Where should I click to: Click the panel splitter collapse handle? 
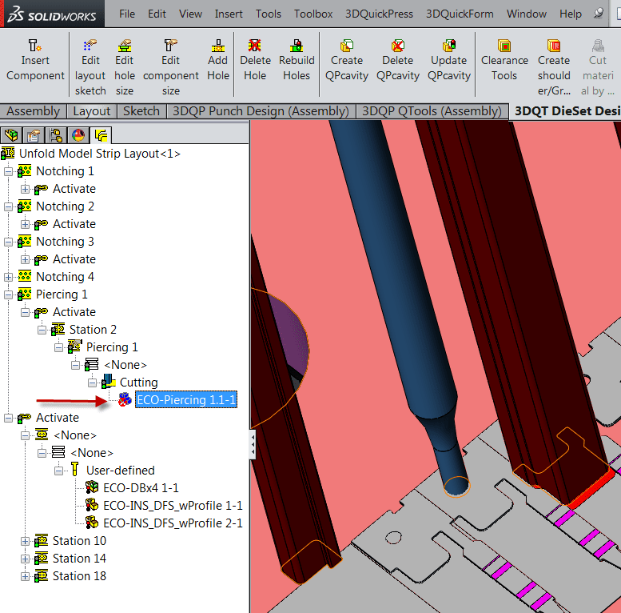pyautogui.click(x=253, y=444)
